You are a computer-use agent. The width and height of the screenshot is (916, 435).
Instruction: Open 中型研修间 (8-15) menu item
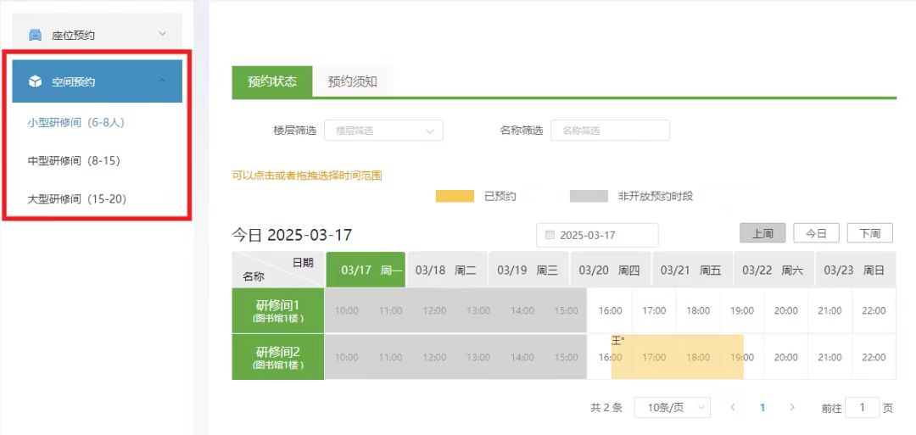coord(68,160)
